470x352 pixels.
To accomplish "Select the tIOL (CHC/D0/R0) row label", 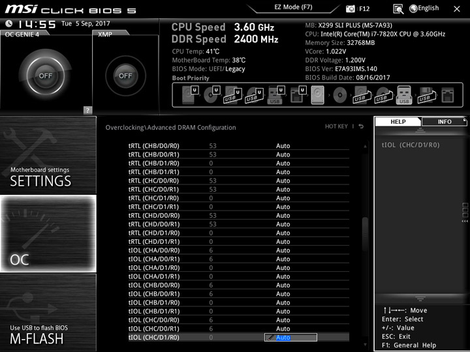I will (154, 320).
